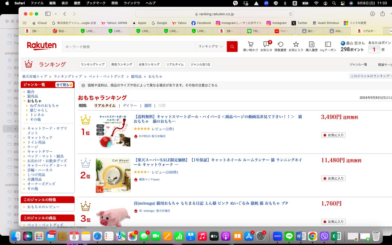Add the pink pig toy to favorites
392x245 pixels.
pyautogui.click(x=333, y=222)
